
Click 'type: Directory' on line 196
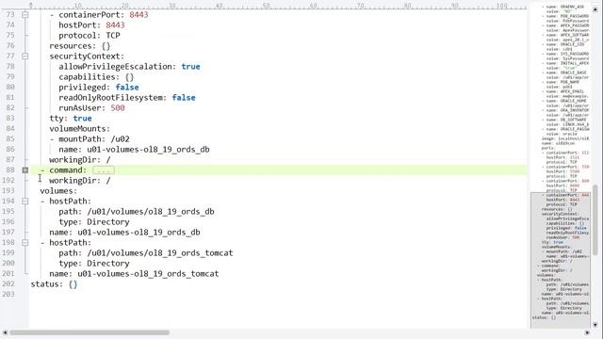tap(94, 222)
